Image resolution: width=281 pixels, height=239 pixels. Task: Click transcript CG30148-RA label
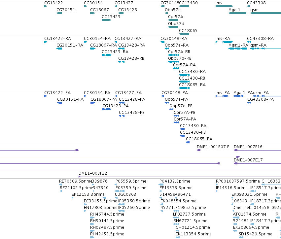point(174,39)
